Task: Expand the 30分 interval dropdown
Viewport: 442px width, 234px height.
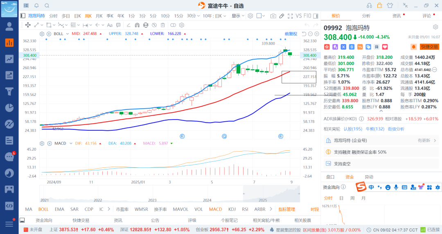Action: 198,16
